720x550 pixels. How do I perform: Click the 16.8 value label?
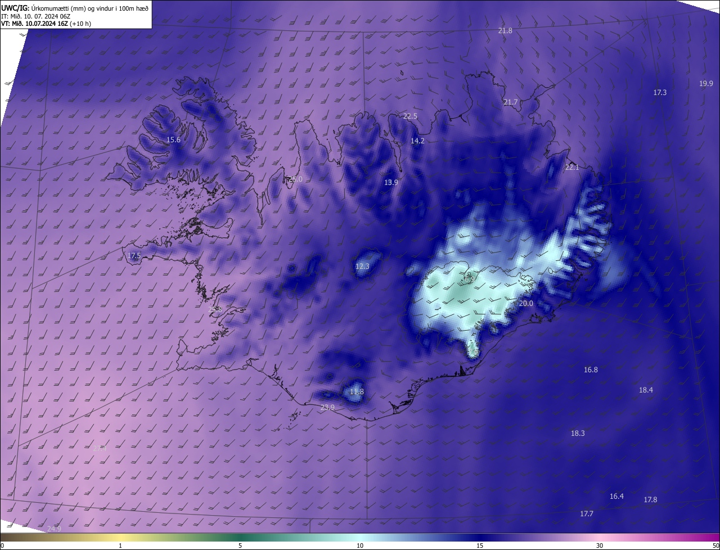[x=591, y=369]
